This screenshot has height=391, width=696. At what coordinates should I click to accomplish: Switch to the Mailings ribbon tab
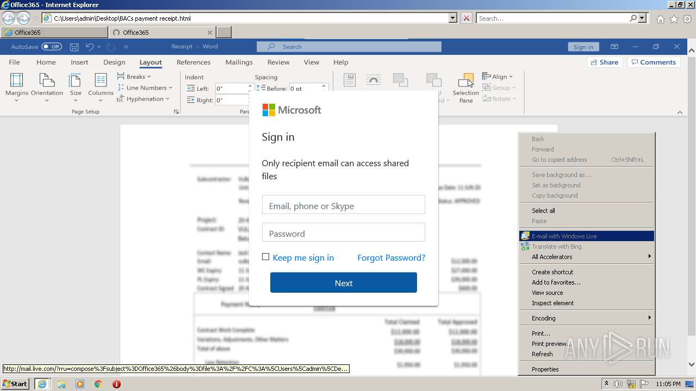pos(239,62)
